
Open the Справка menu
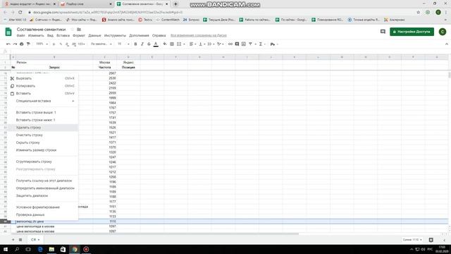(159, 35)
